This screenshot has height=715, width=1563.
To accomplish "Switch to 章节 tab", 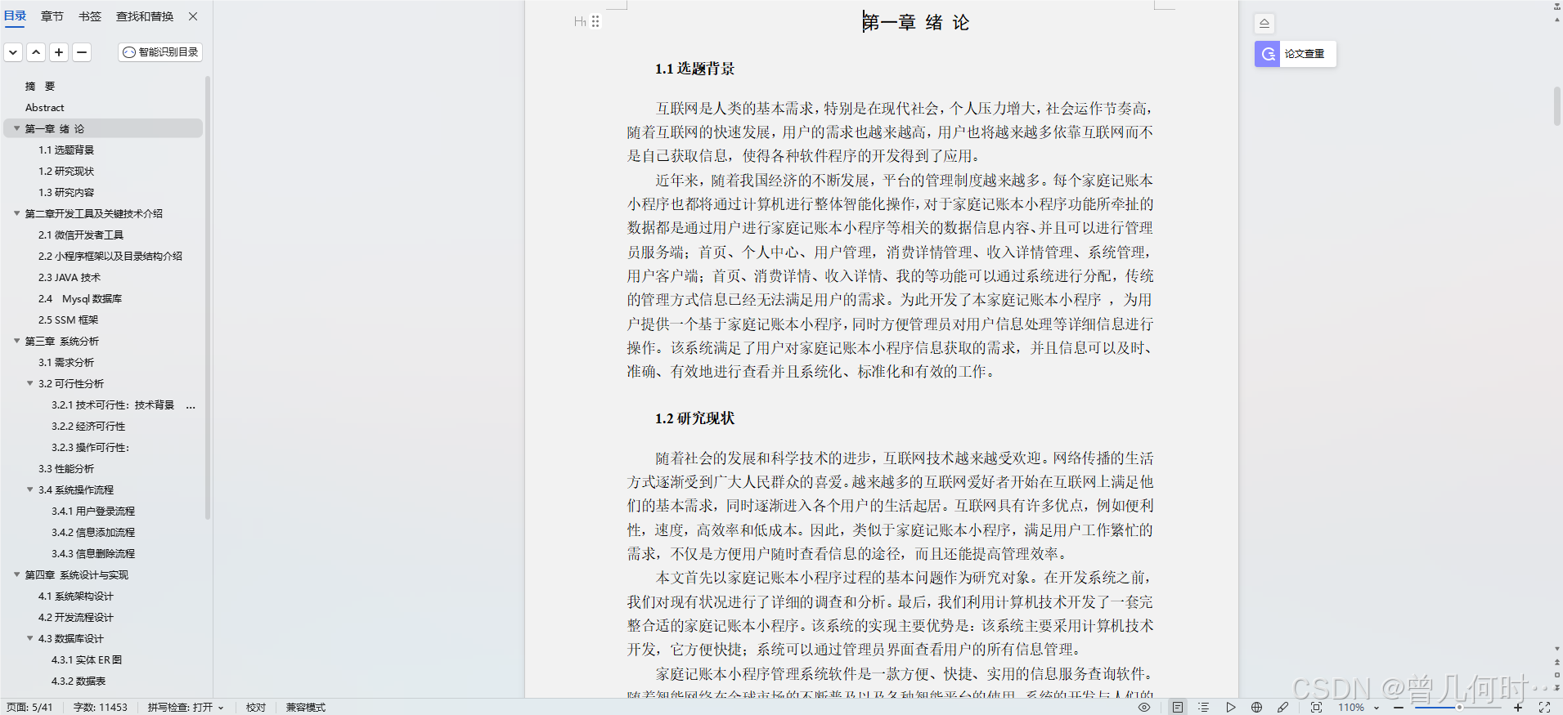I will [x=52, y=16].
